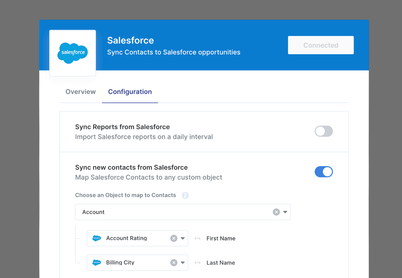This screenshot has height=278, width=402.
Task: Click 'Choose an Object to map to Contacts' label
Action: (126, 195)
